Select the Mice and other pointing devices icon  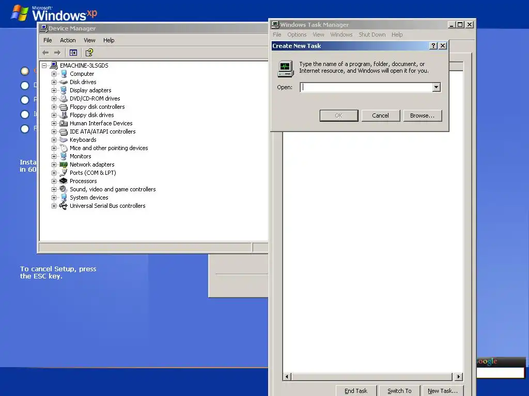coord(64,148)
